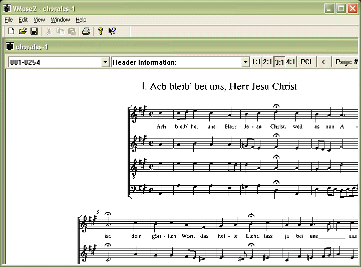Screen dimensions: 361x267
Task: Click the bass clef of the fourth staff
Action: (134, 190)
